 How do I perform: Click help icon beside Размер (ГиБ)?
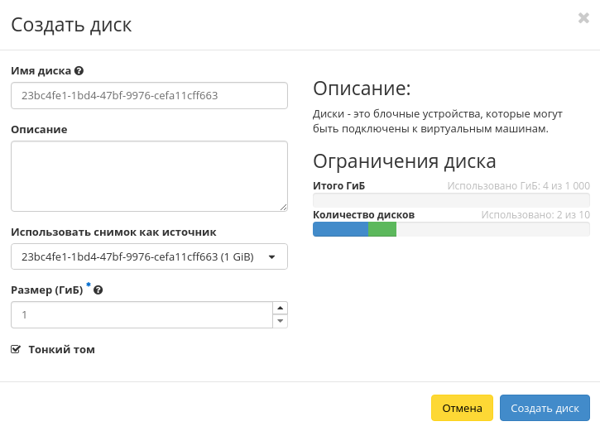(98, 290)
